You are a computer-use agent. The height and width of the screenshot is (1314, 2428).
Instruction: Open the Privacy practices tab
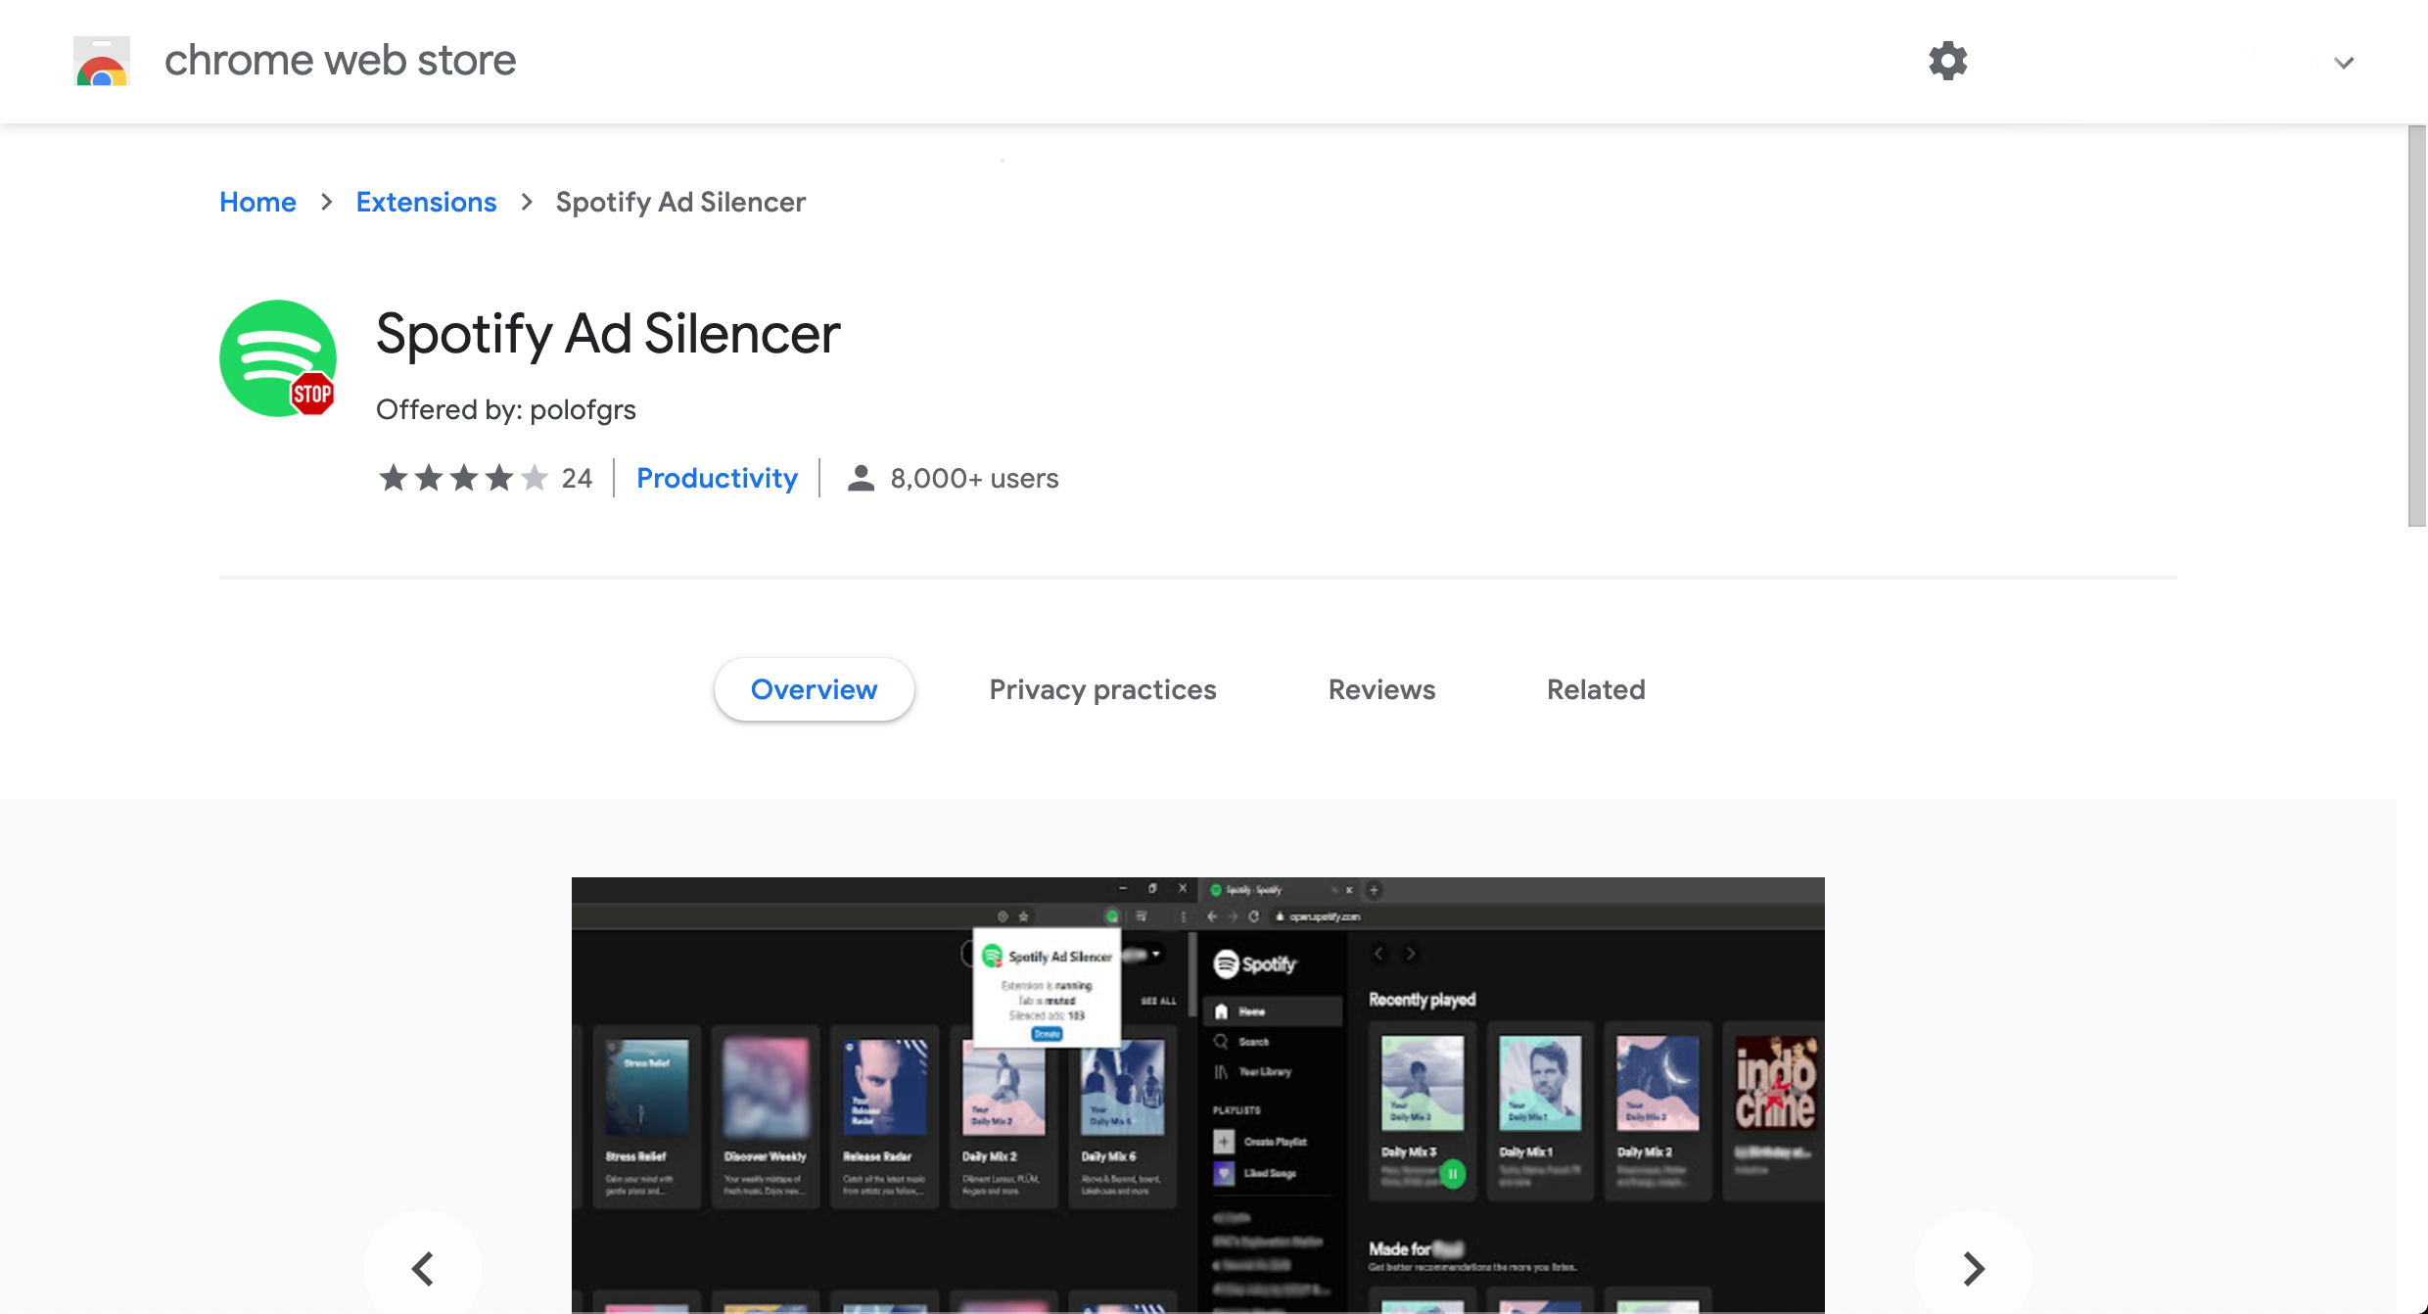pos(1102,689)
